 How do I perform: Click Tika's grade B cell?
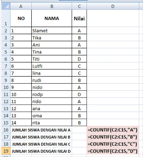click(x=79, y=38)
